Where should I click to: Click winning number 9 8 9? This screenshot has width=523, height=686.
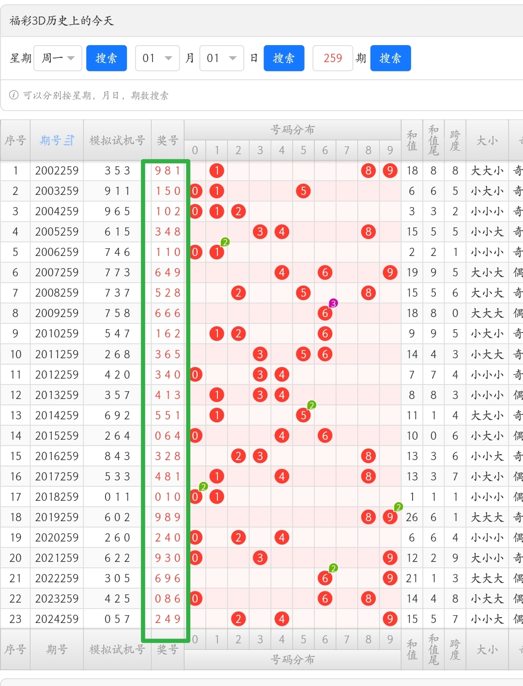tap(168, 517)
